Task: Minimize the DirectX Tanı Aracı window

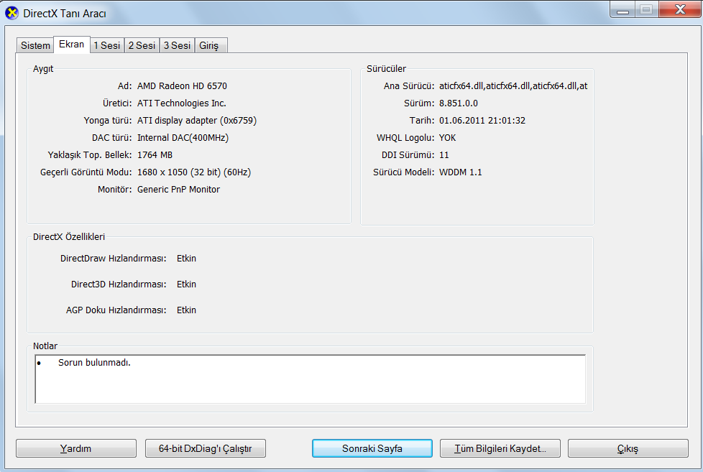Action: click(x=622, y=10)
